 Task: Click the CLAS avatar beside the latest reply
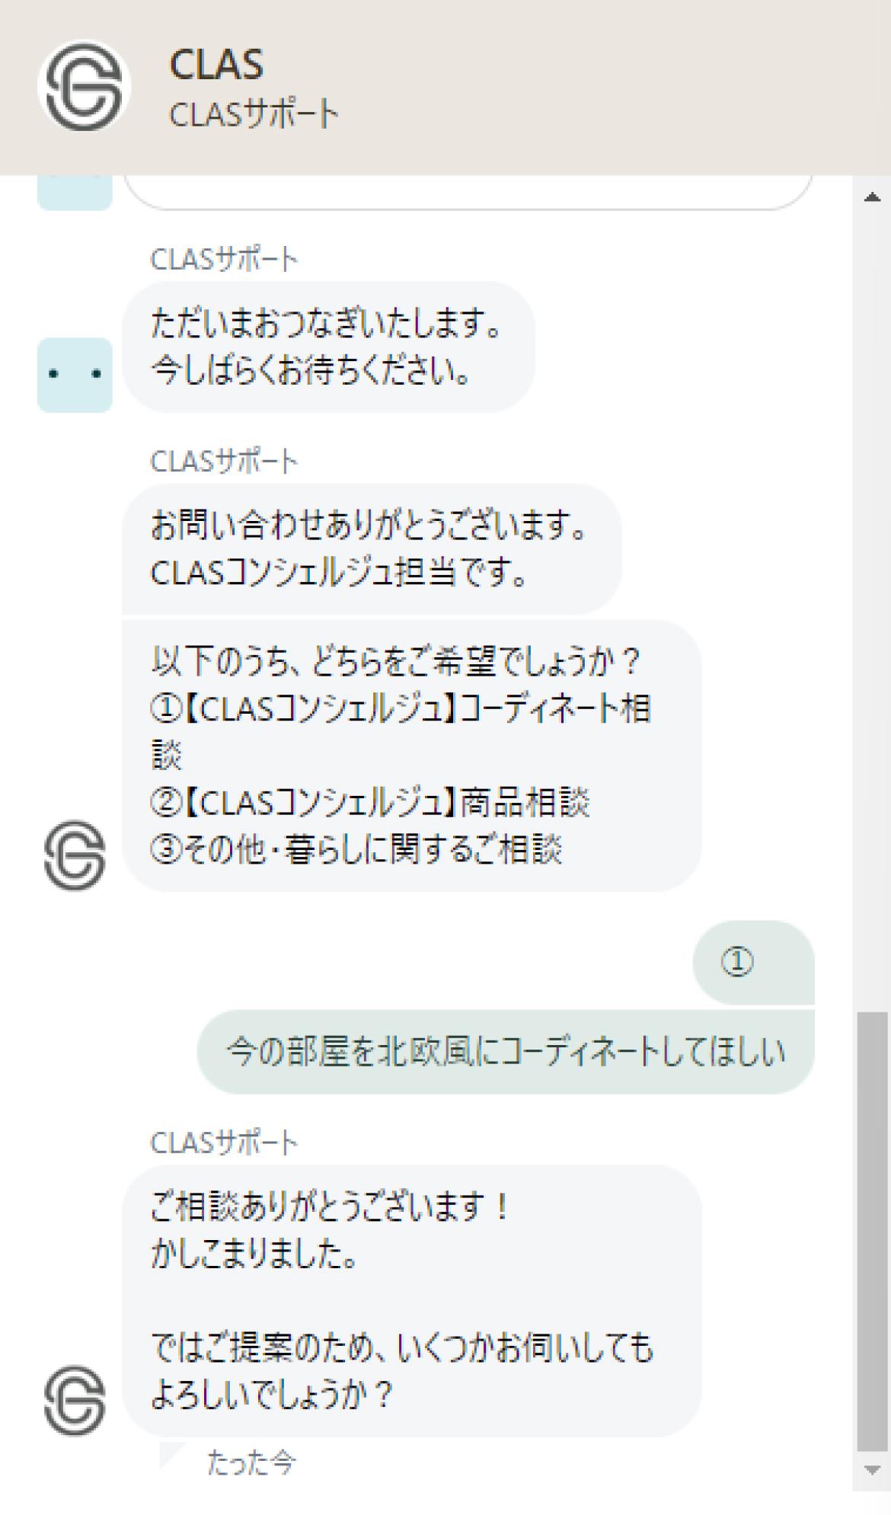pos(75,1400)
